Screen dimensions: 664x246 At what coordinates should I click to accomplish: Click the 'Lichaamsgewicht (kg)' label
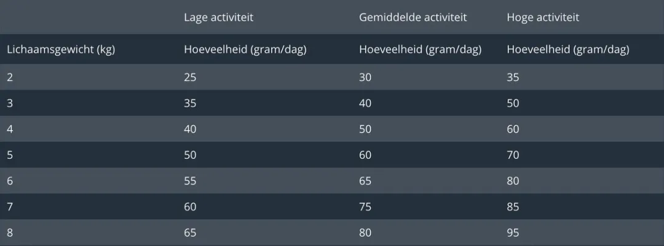61,50
